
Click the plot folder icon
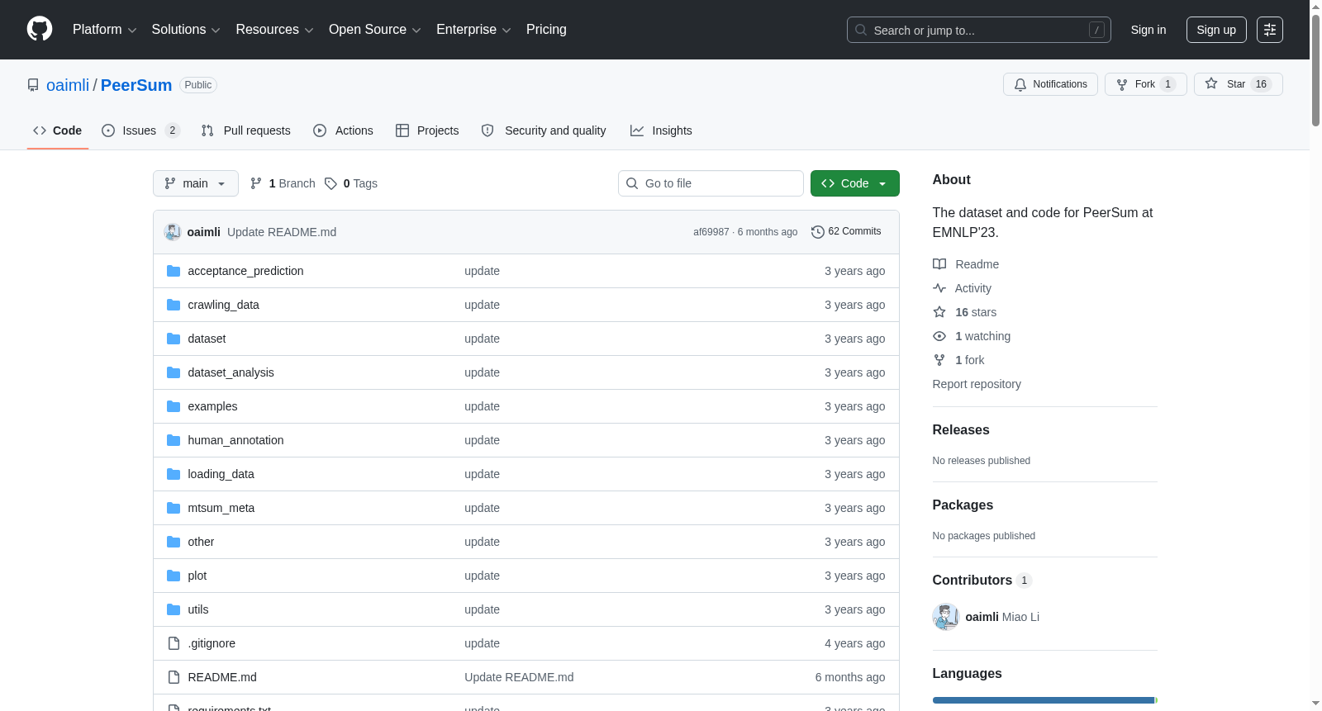click(174, 576)
